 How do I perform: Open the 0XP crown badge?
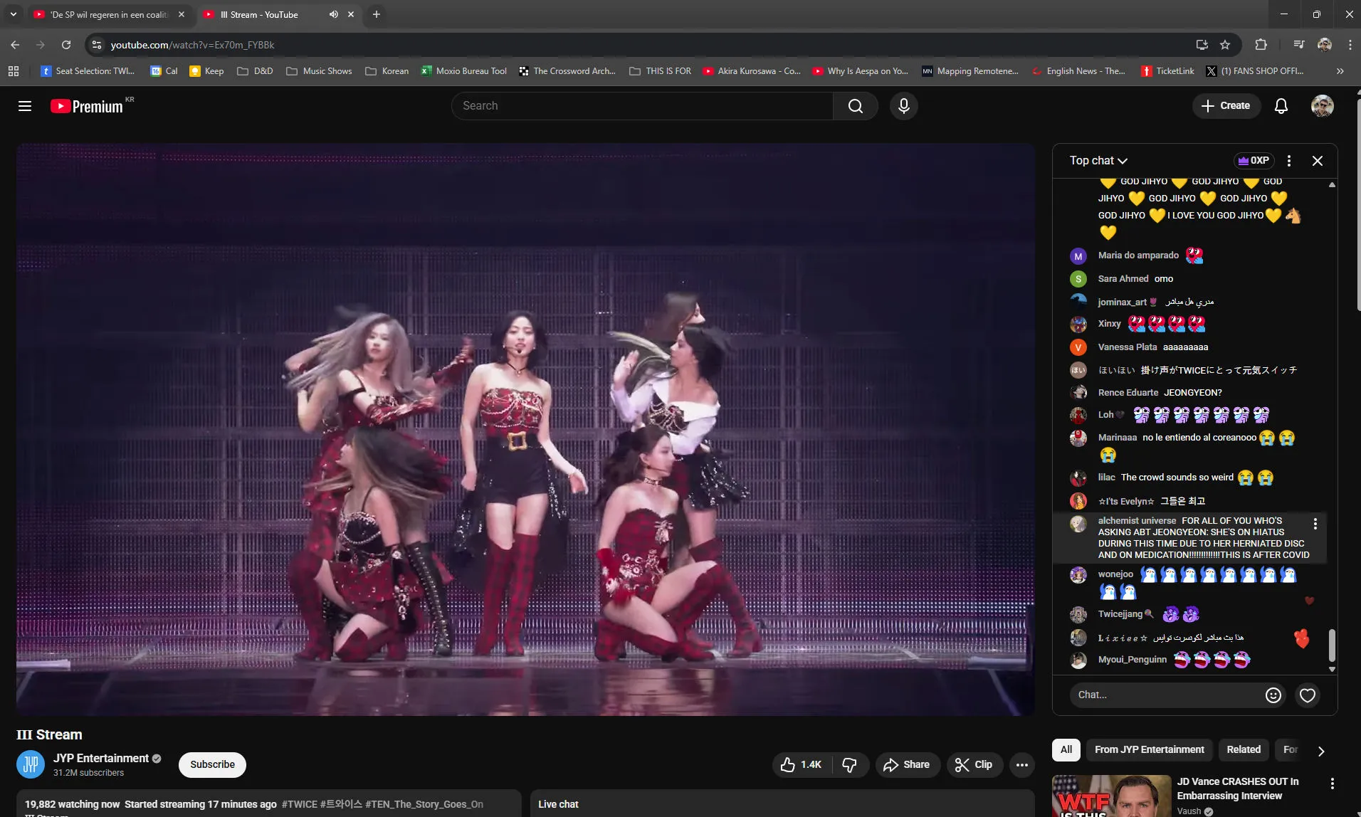[1254, 161]
